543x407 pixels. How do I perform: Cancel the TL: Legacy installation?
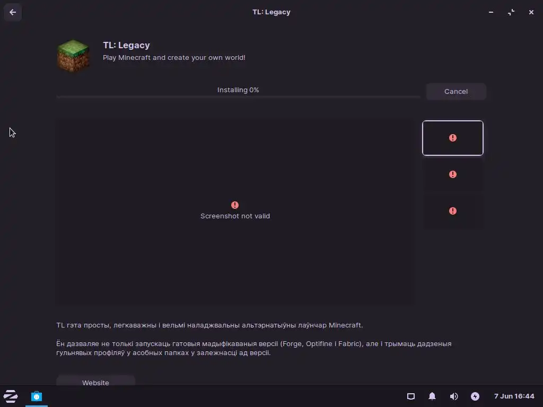(x=456, y=91)
